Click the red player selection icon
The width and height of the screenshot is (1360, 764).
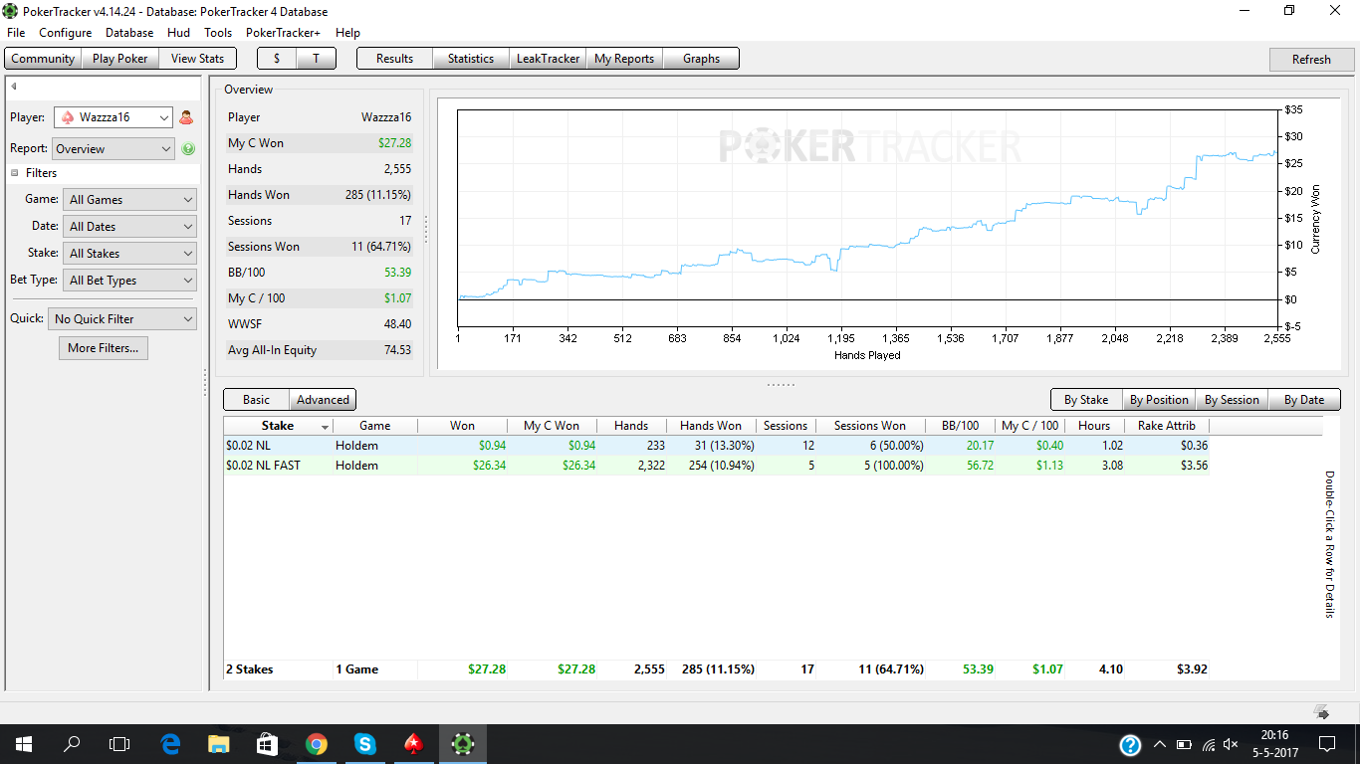186,117
